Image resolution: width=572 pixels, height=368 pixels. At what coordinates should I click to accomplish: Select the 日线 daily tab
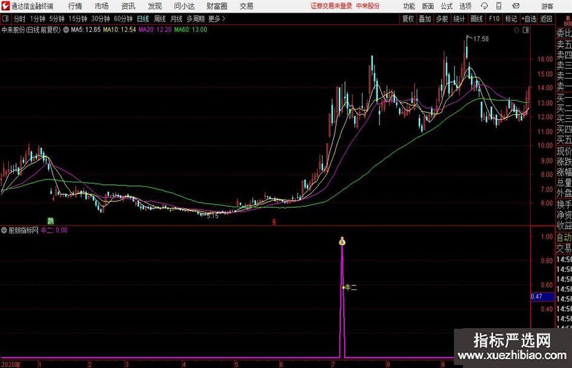[143, 19]
